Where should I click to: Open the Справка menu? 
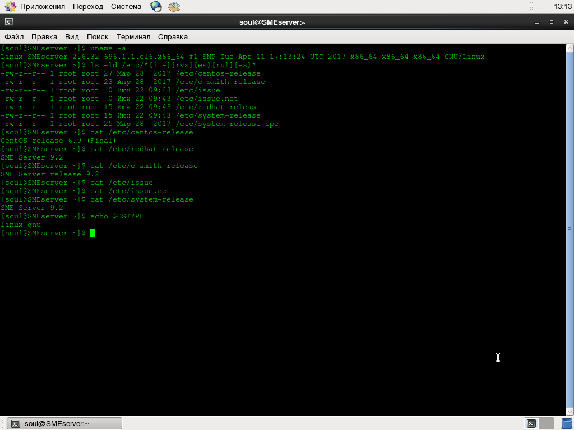pyautogui.click(x=173, y=36)
